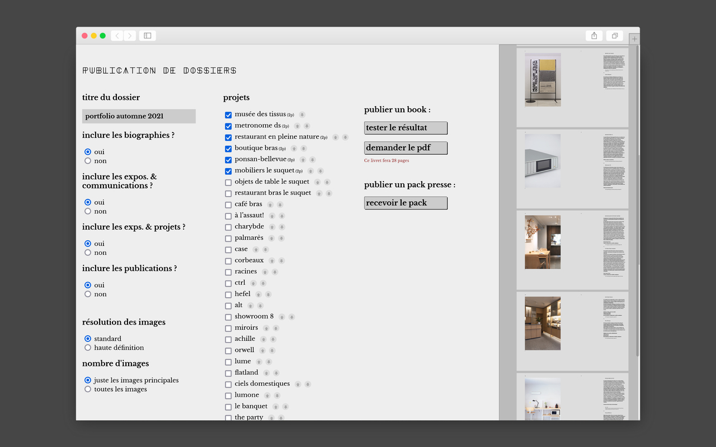Image resolution: width=716 pixels, height=447 pixels.
Task: Click the demander le pdf button
Action: 406,148
